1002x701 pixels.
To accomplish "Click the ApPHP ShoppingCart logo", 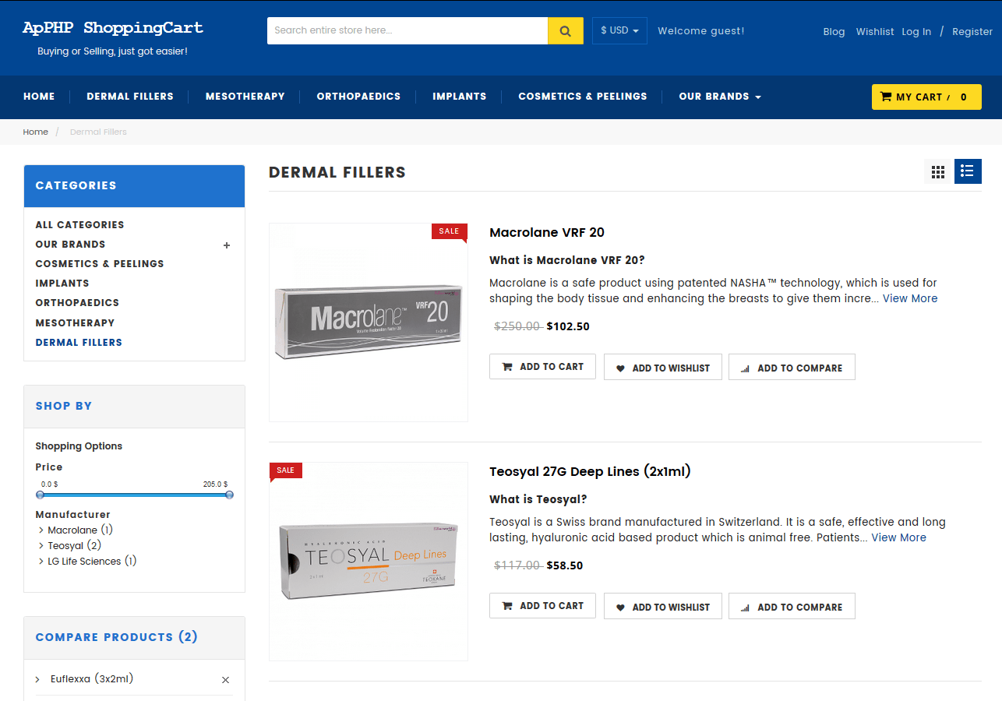I will pos(113,28).
